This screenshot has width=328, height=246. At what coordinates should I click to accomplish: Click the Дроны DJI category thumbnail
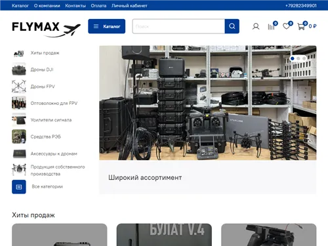coord(19,70)
